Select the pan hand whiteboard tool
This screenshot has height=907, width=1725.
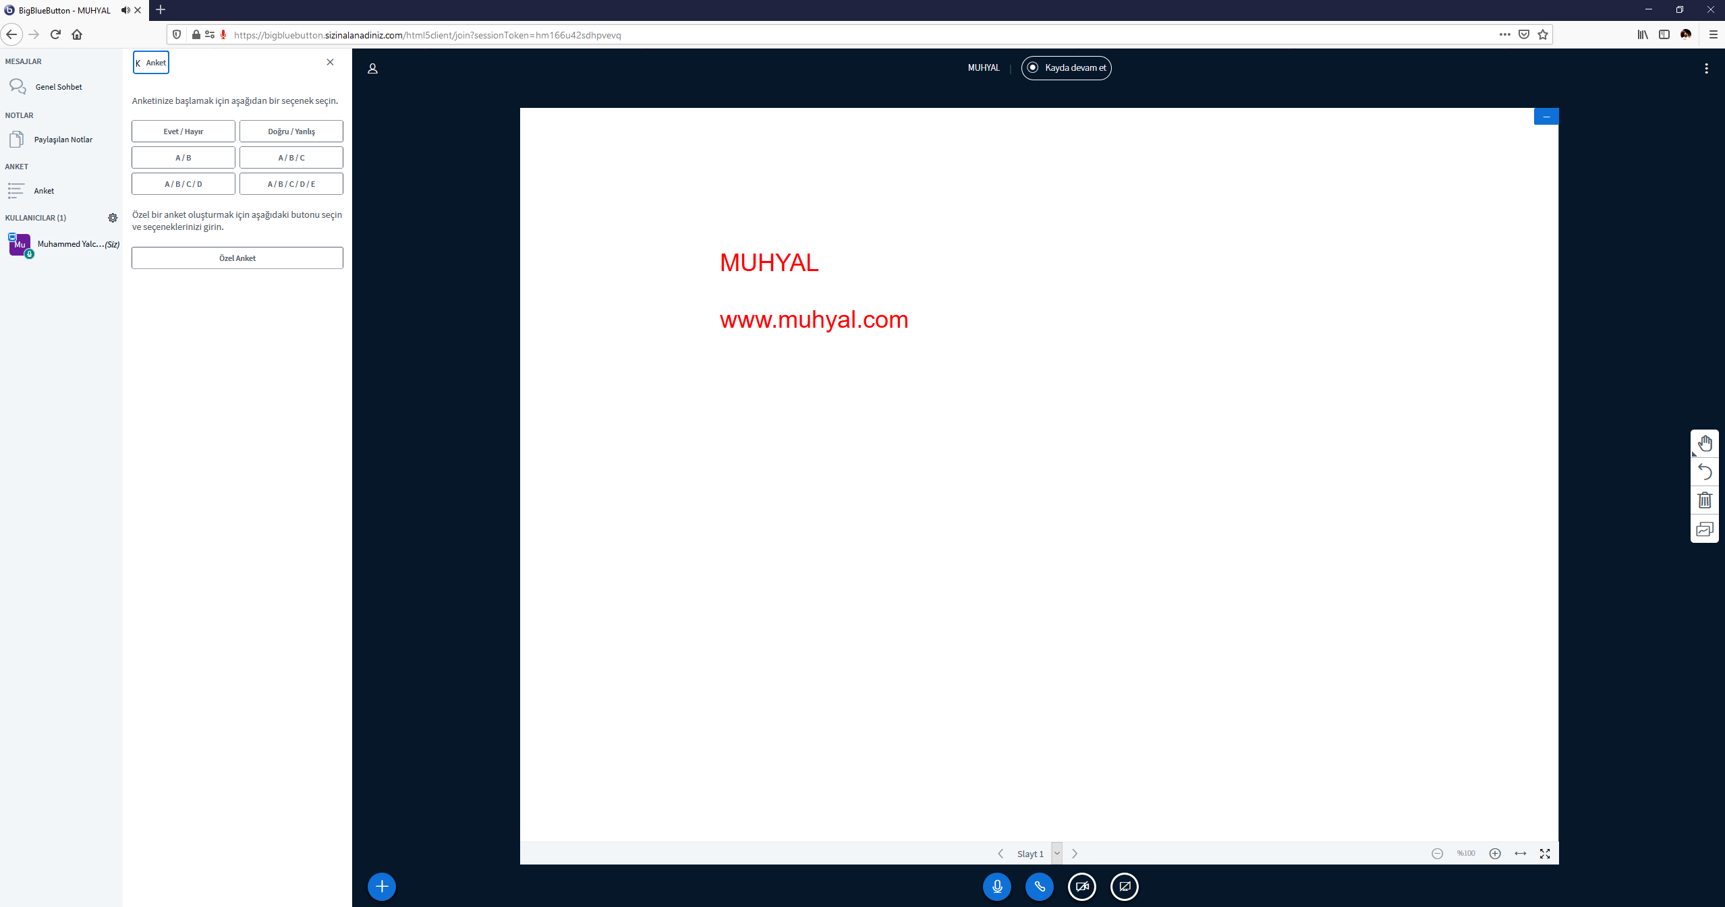(1705, 444)
